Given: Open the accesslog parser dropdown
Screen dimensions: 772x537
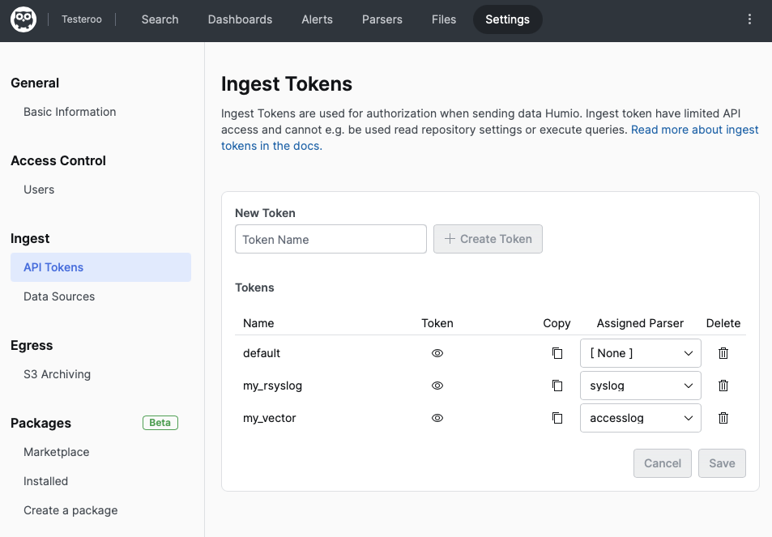Looking at the screenshot, I should [x=640, y=418].
